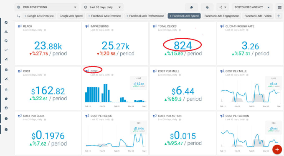Open the info icon in the left sidebar
Image resolution: width=284 pixels, height=156 pixels.
point(6,119)
